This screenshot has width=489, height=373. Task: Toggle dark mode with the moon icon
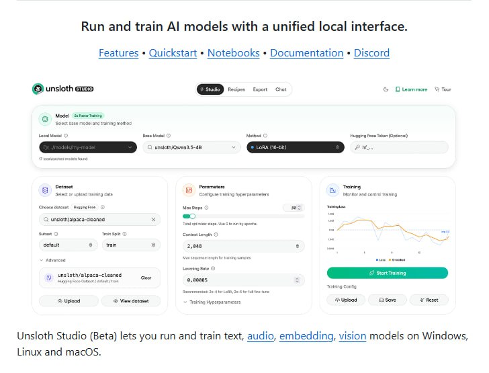(386, 89)
